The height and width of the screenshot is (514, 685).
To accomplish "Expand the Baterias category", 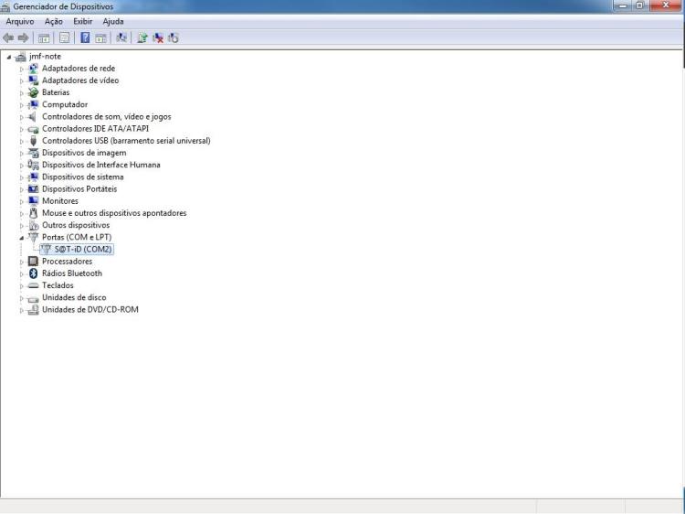I will 21,93.
